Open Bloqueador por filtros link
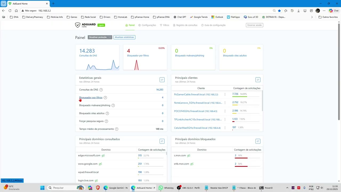Image resolution: width=341 pixels, height=192 pixels. coord(91,98)
